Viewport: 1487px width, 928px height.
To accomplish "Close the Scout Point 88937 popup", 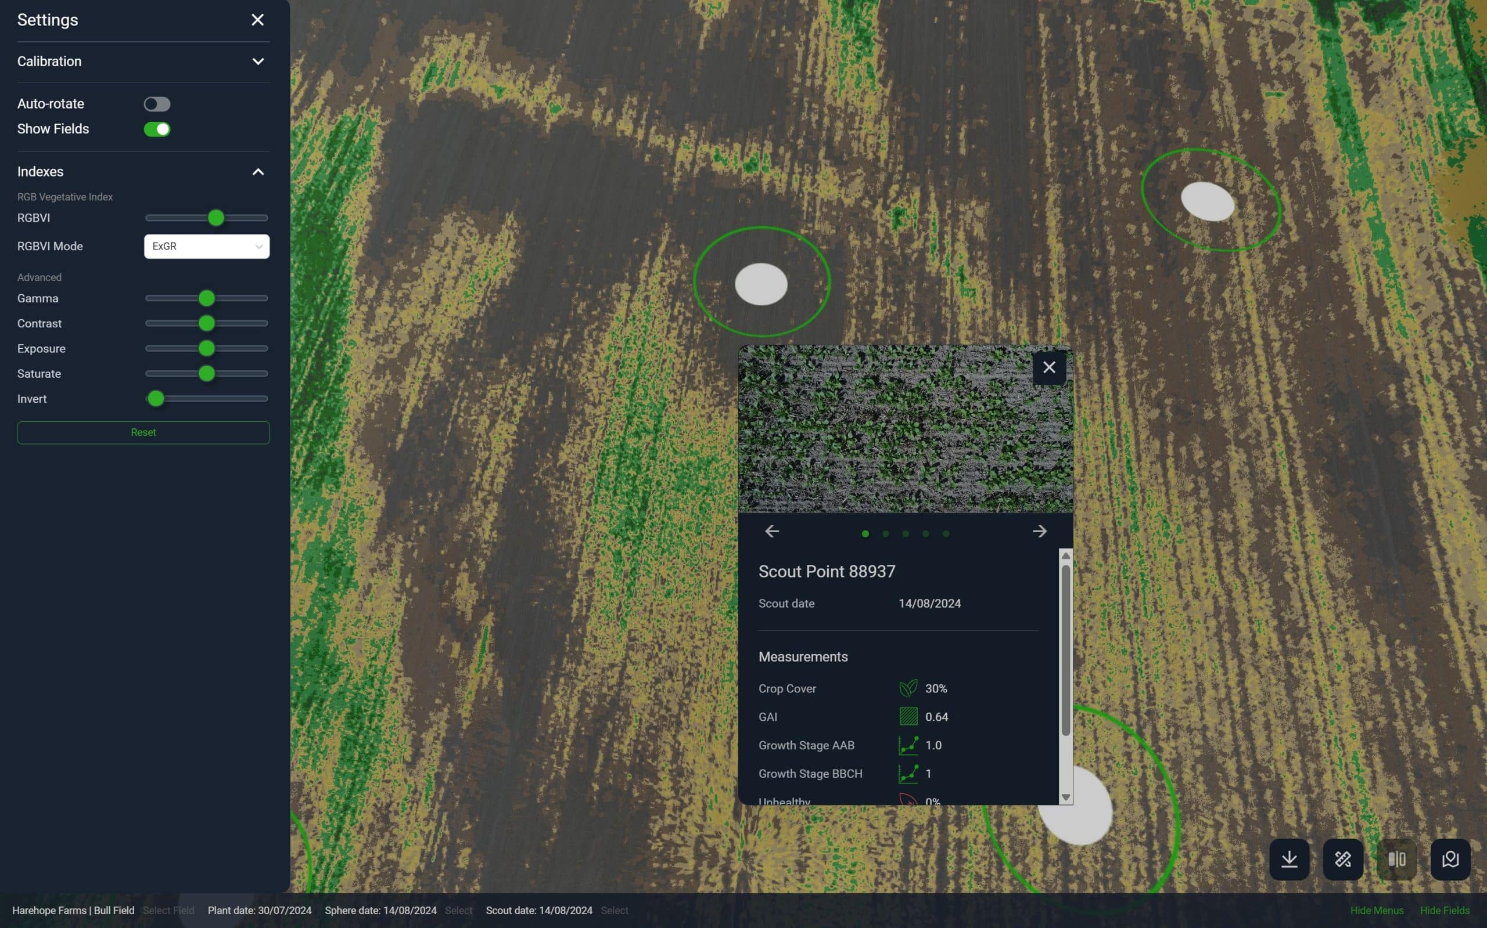I will (x=1049, y=367).
